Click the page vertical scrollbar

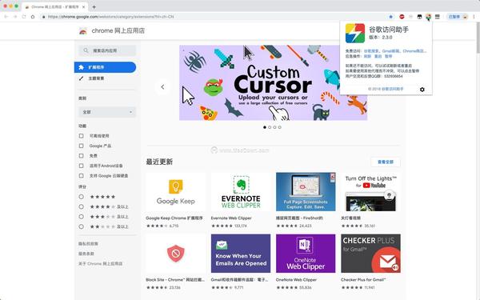coord(478,38)
